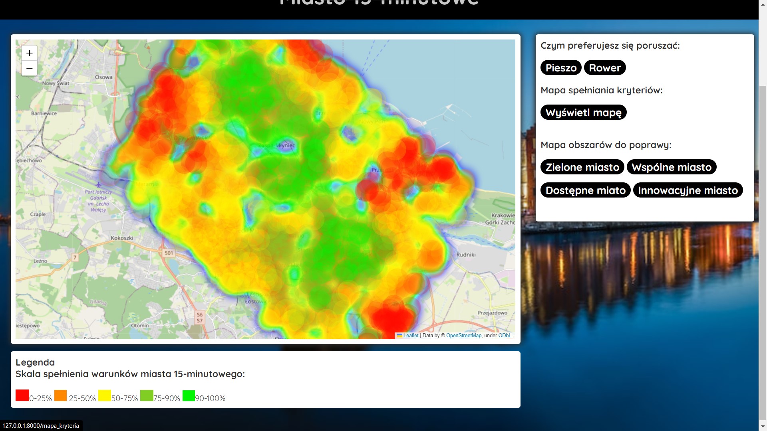The image size is (767, 431).
Task: Click the bright green 90-100% swatch
Action: tap(189, 395)
